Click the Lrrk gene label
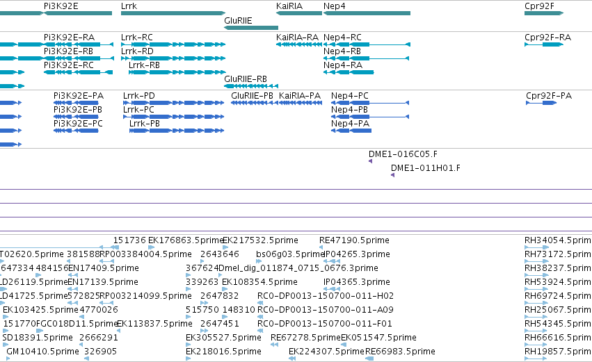592x362 pixels. (x=129, y=6)
